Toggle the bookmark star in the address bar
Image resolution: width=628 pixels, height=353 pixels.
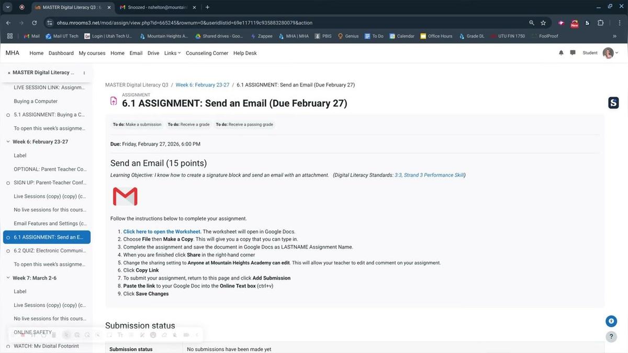pyautogui.click(x=543, y=23)
